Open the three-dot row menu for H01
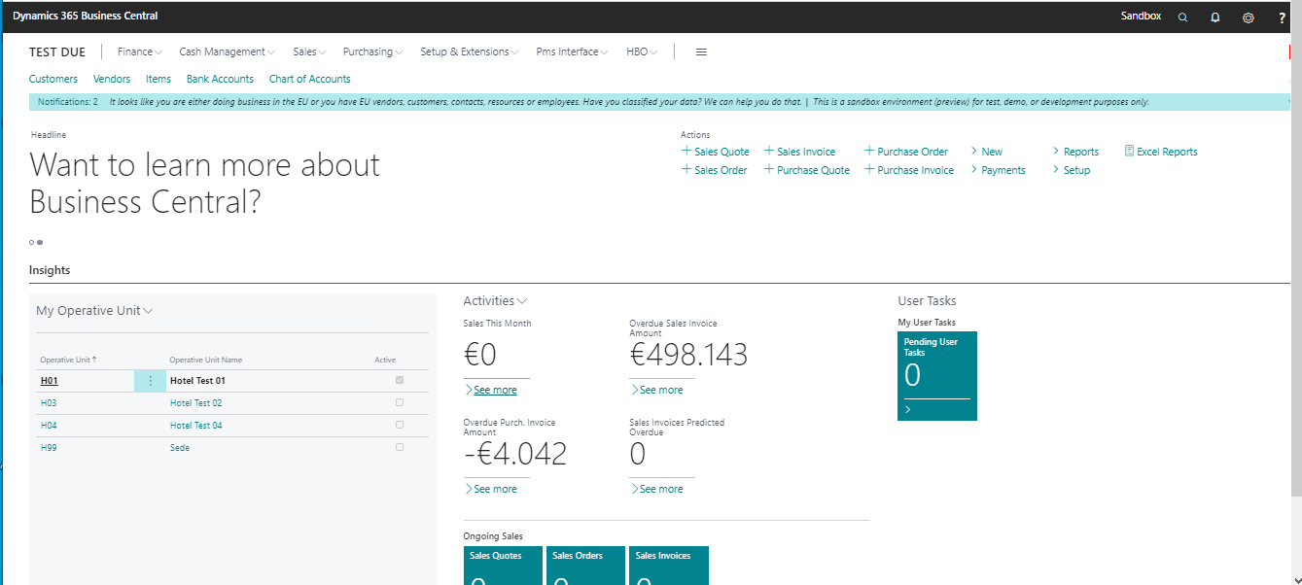 150,381
